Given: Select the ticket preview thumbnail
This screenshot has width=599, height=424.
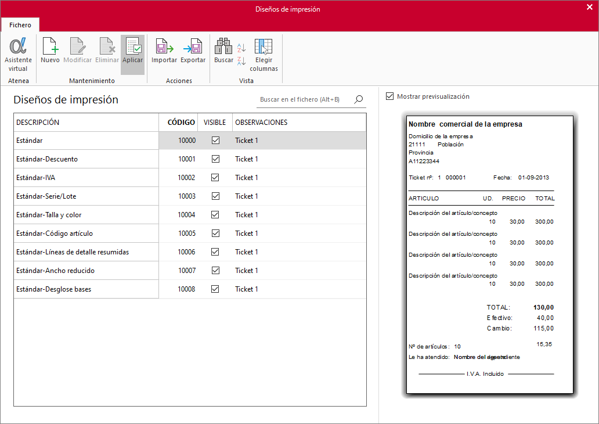Looking at the screenshot, I should (x=490, y=254).
